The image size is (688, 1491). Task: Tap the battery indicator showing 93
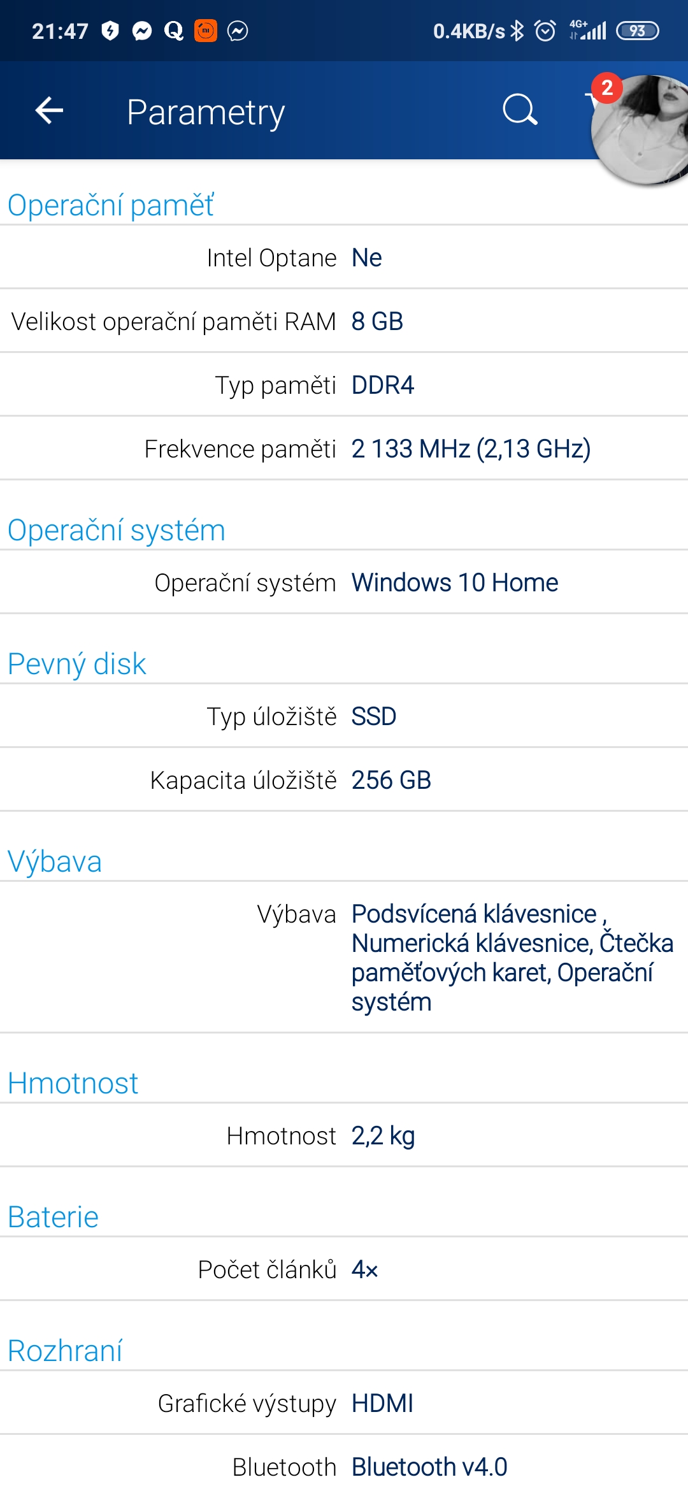(x=637, y=31)
